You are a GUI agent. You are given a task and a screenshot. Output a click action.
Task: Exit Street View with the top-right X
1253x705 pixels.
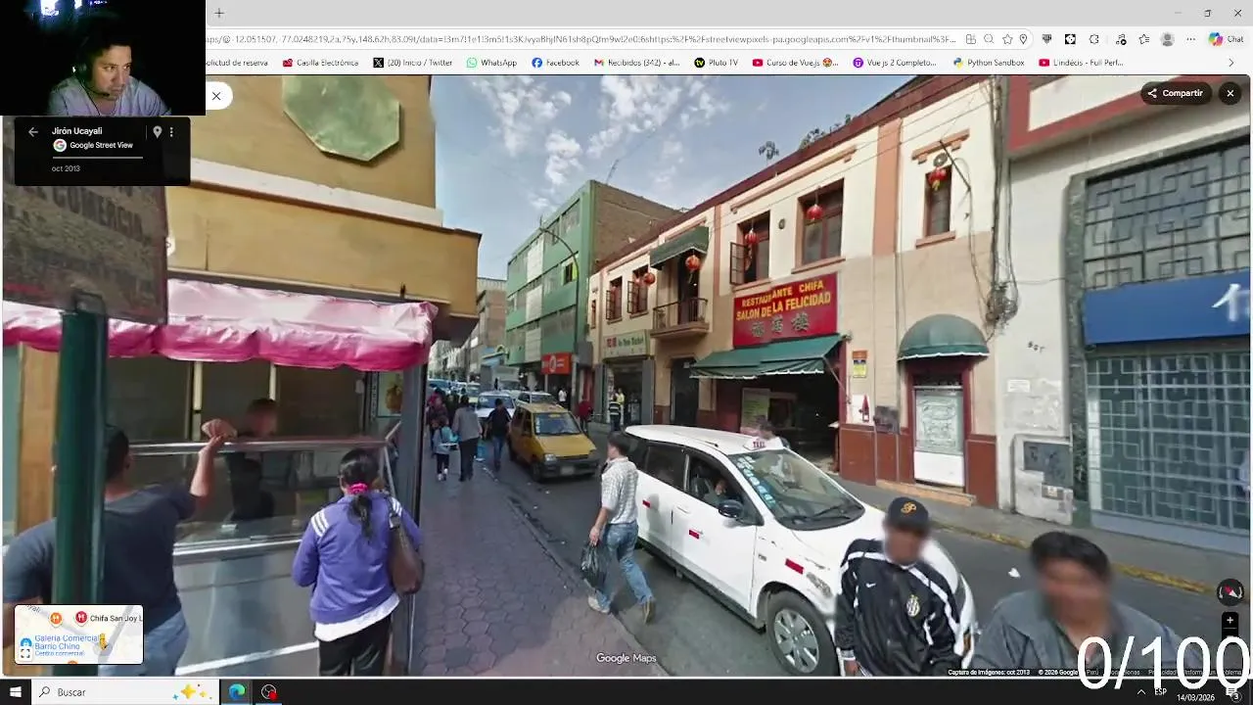tap(1230, 93)
